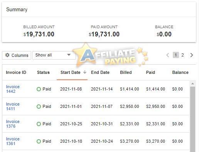Click the paid status circle for Invoice 1376
199x152 pixels.
click(x=39, y=124)
